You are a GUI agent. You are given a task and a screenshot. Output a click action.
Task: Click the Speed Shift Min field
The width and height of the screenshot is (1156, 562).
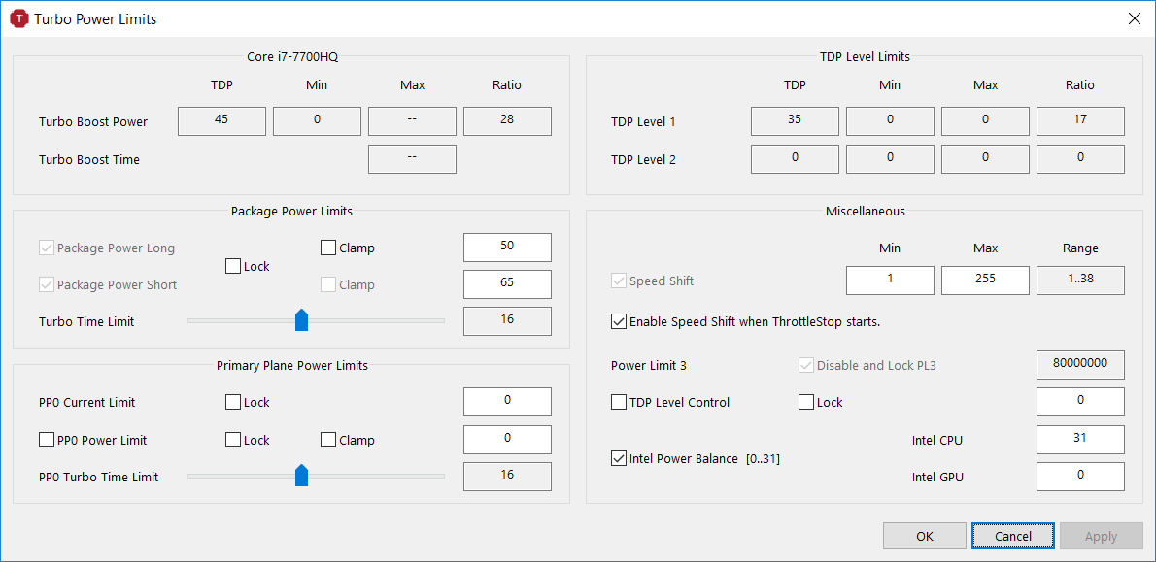click(890, 281)
